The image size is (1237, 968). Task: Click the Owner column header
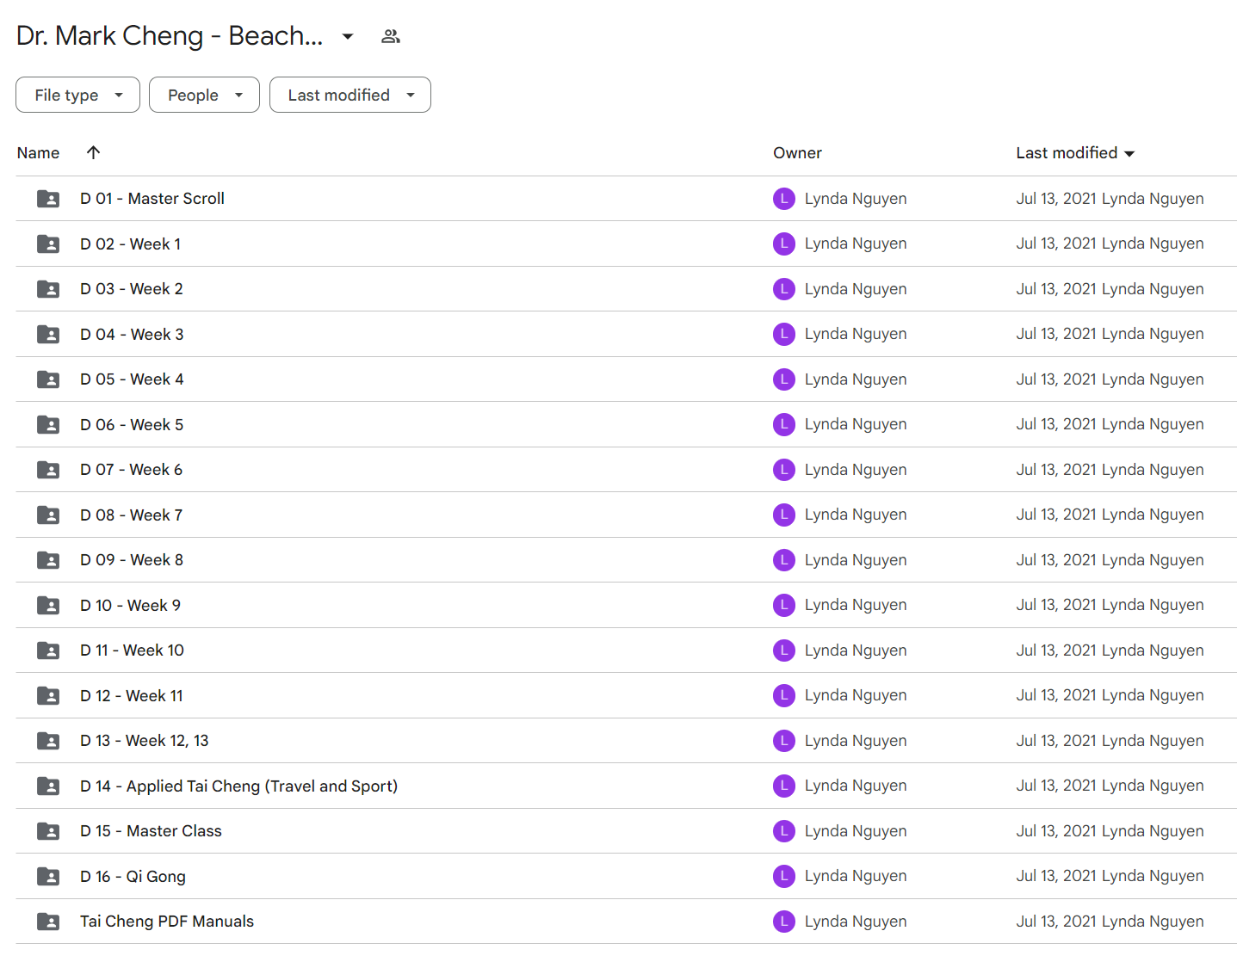(797, 153)
